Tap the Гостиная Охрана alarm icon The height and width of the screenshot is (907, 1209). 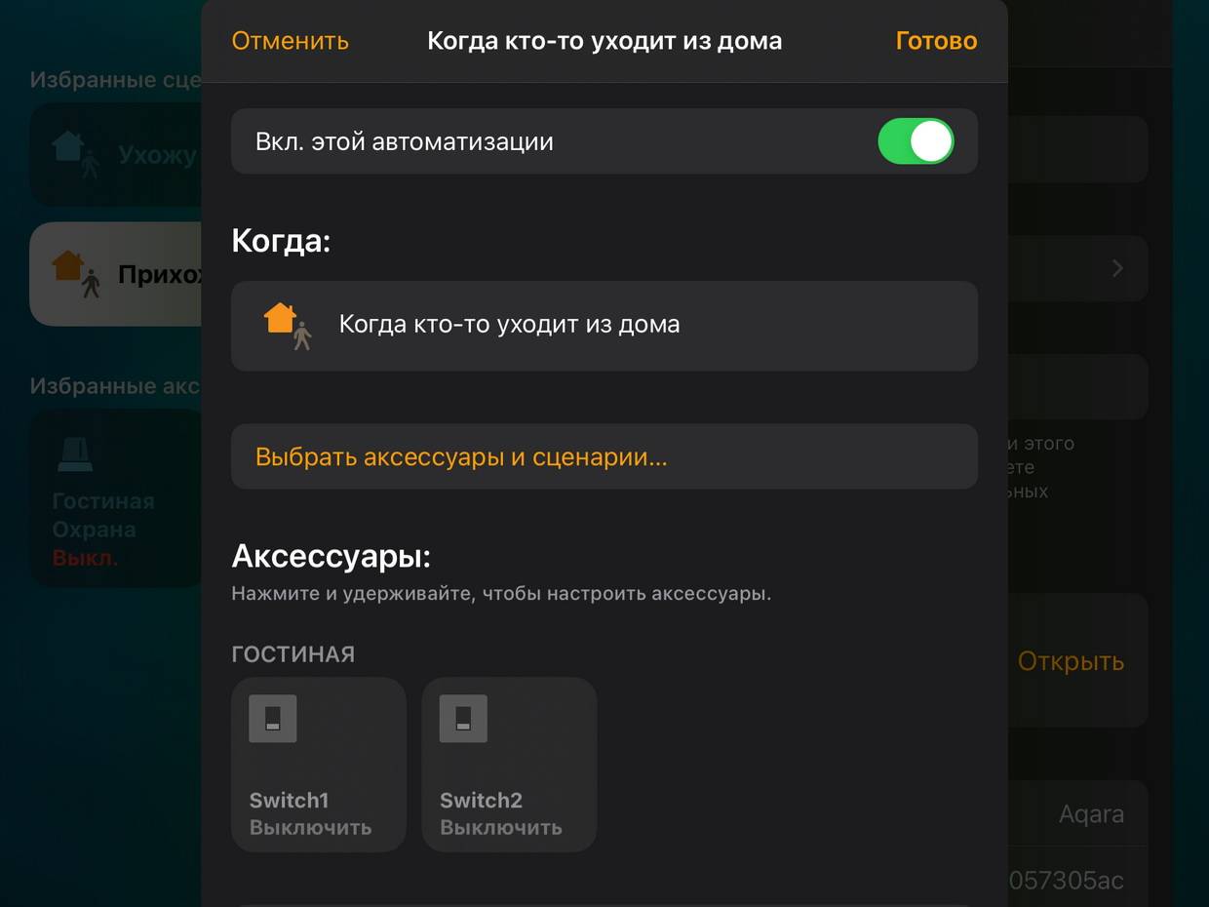point(75,453)
